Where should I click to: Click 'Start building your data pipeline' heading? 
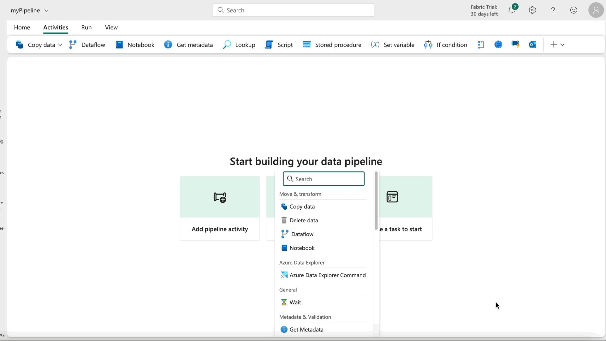pos(306,161)
